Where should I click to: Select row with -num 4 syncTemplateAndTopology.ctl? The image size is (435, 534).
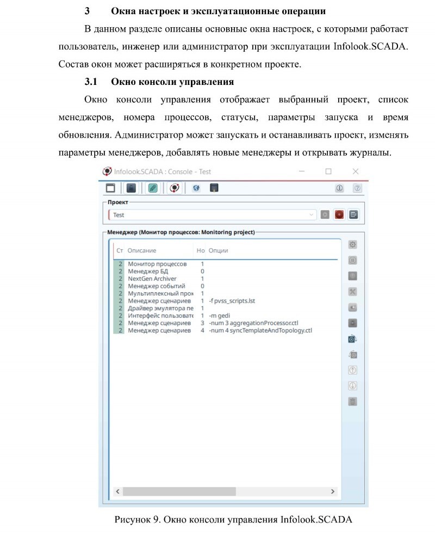[x=226, y=330]
